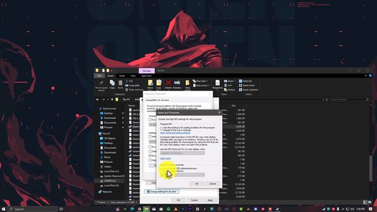The height and width of the screenshot is (212, 377).
Task: Open recent locations dropdown near nav arrows
Action: [x=108, y=100]
